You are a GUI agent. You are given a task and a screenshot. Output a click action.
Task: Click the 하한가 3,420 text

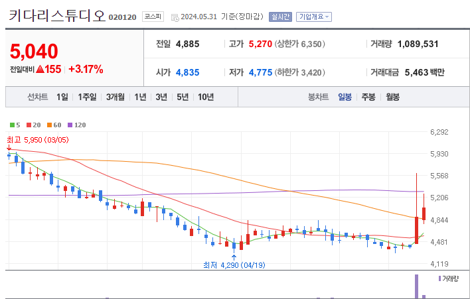click(300, 72)
